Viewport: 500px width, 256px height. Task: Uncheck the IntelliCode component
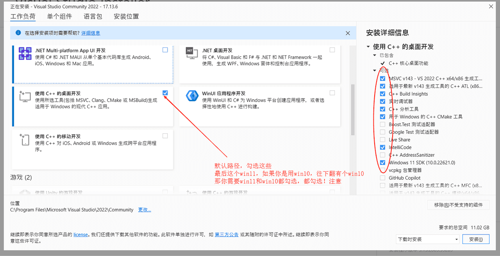(382, 147)
